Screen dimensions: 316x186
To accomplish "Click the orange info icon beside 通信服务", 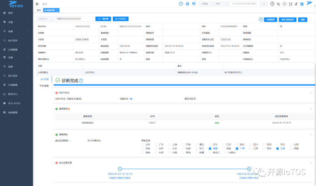I will [69, 109].
